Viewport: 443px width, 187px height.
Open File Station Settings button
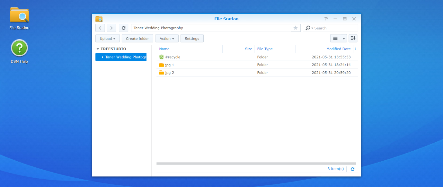pos(192,39)
